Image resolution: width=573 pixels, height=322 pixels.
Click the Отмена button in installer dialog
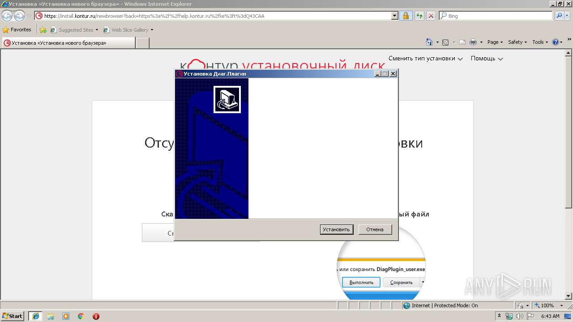click(375, 229)
